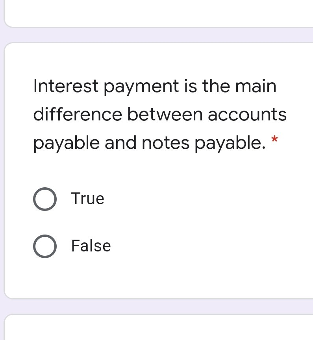Click the card above the current question
The image size is (313, 340).
click(157, 12)
